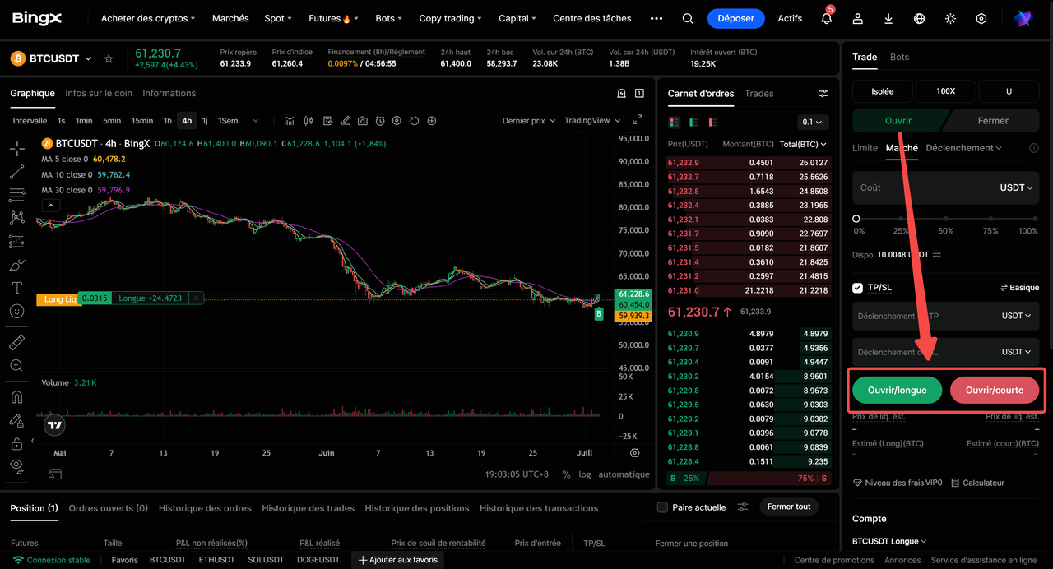Open Dernier prix dropdown

529,121
